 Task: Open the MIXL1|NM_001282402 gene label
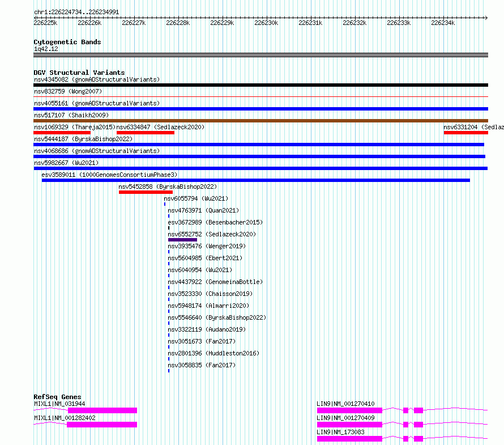click(x=65, y=418)
